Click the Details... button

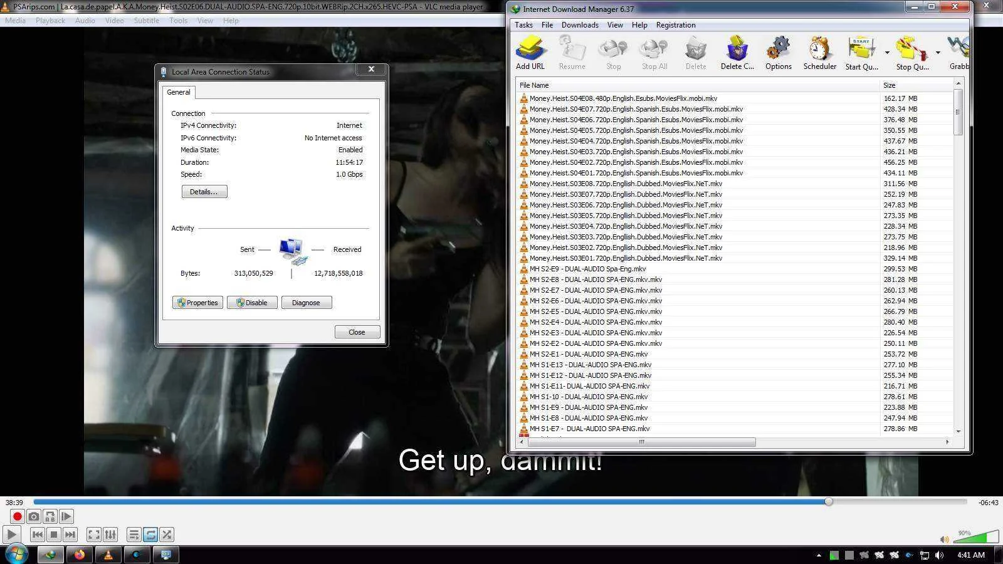click(x=204, y=192)
